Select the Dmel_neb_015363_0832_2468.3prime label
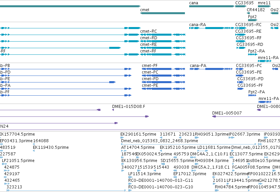The height and width of the screenshot is (192, 280). (160, 141)
